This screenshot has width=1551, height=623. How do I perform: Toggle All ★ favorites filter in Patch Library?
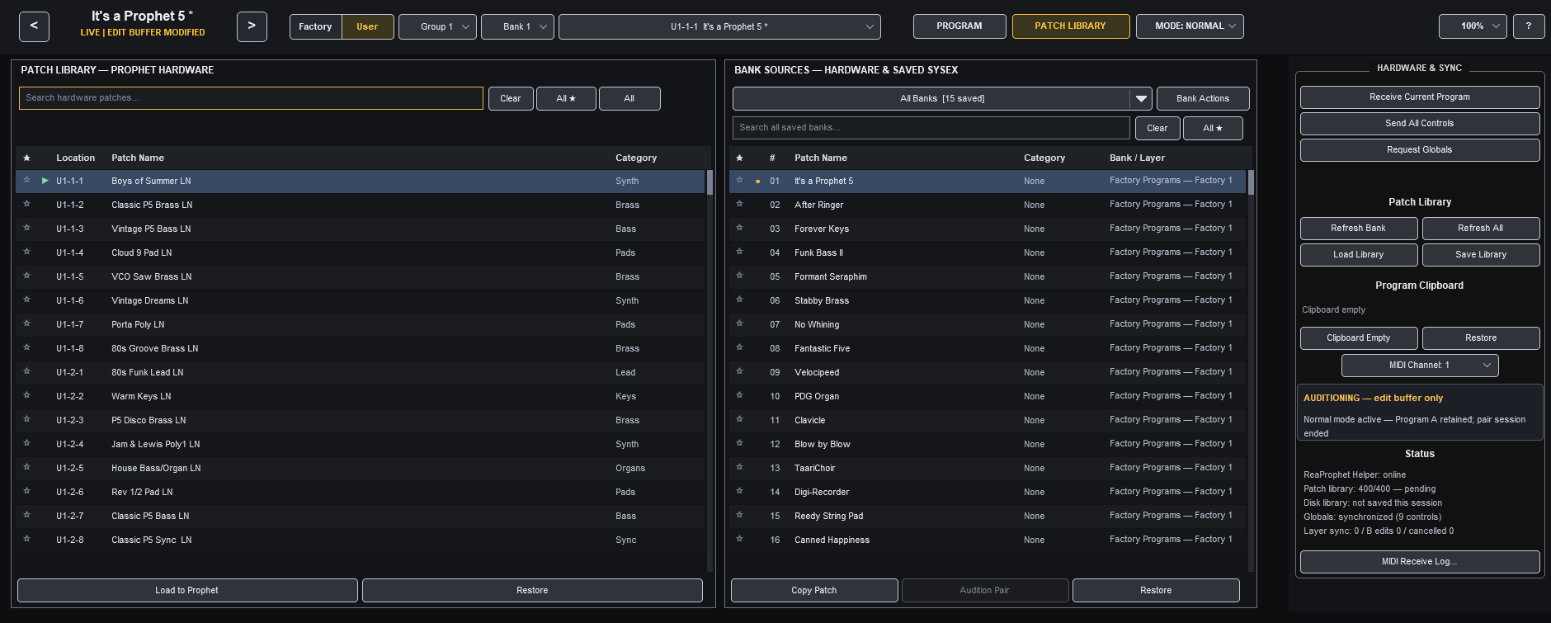[x=565, y=98]
